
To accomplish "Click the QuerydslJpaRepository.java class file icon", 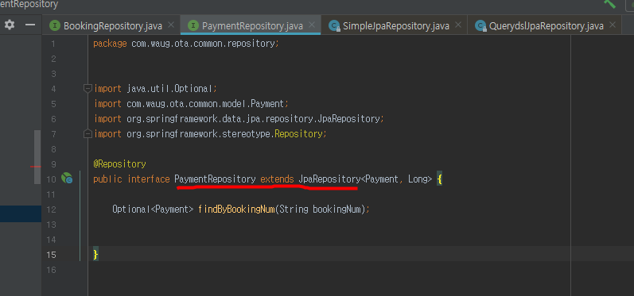I will tap(480, 26).
